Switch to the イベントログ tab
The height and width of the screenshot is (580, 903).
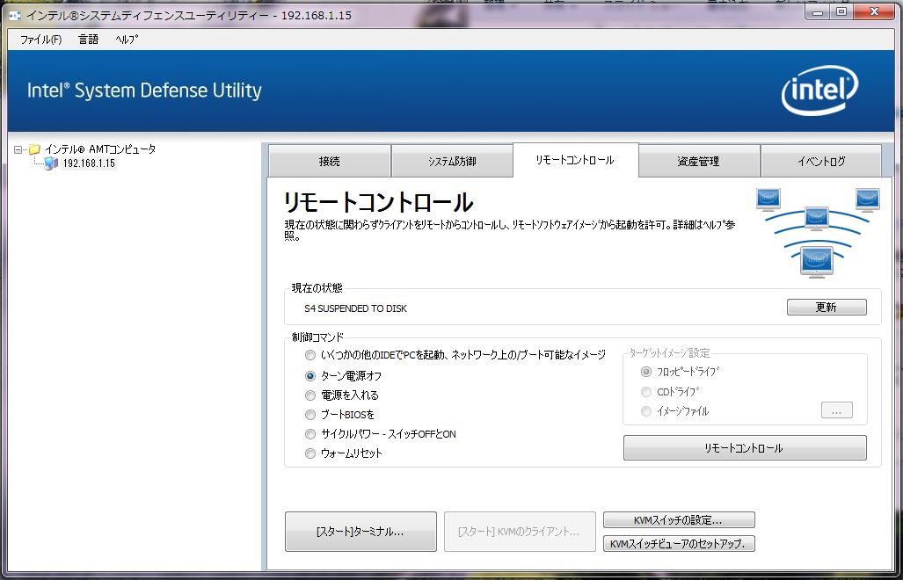[x=820, y=162]
